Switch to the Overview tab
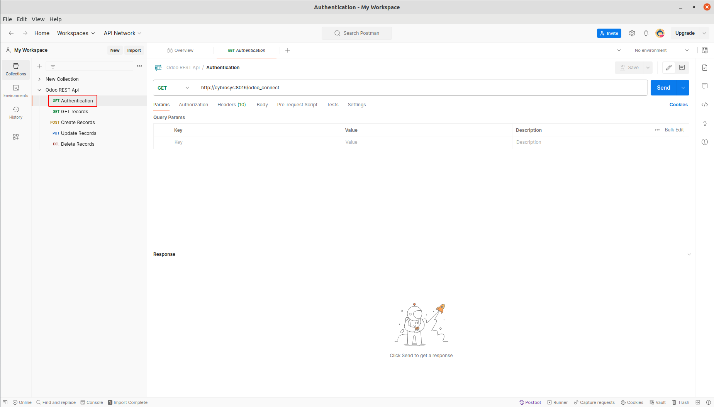This screenshot has width=714, height=407. point(180,50)
